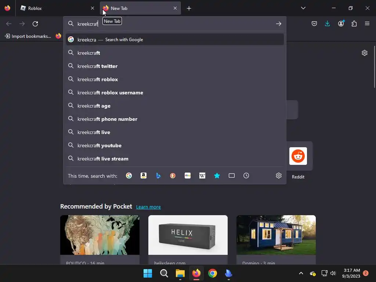
Task: Search with Google one-off engine icon
Action: (129, 176)
